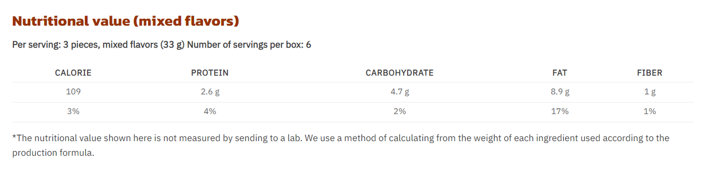This screenshot has height=186, width=708.
Task: Click the 3% calorie percentage cell
Action: [73, 112]
